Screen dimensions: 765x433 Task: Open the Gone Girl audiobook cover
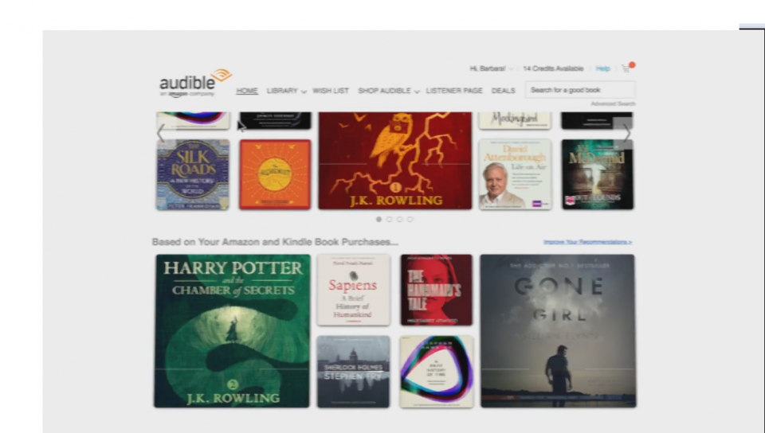pyautogui.click(x=558, y=330)
